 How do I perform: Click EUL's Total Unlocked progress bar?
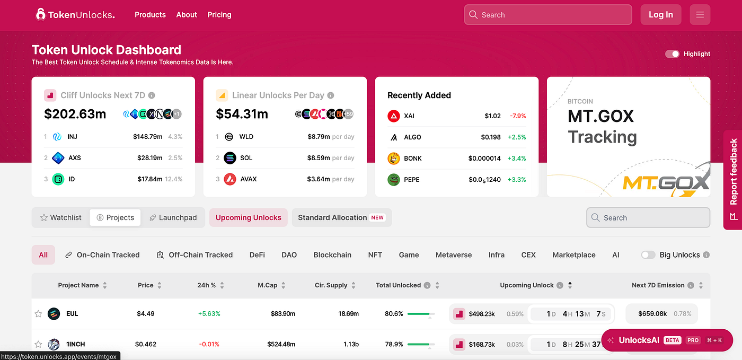(x=422, y=313)
